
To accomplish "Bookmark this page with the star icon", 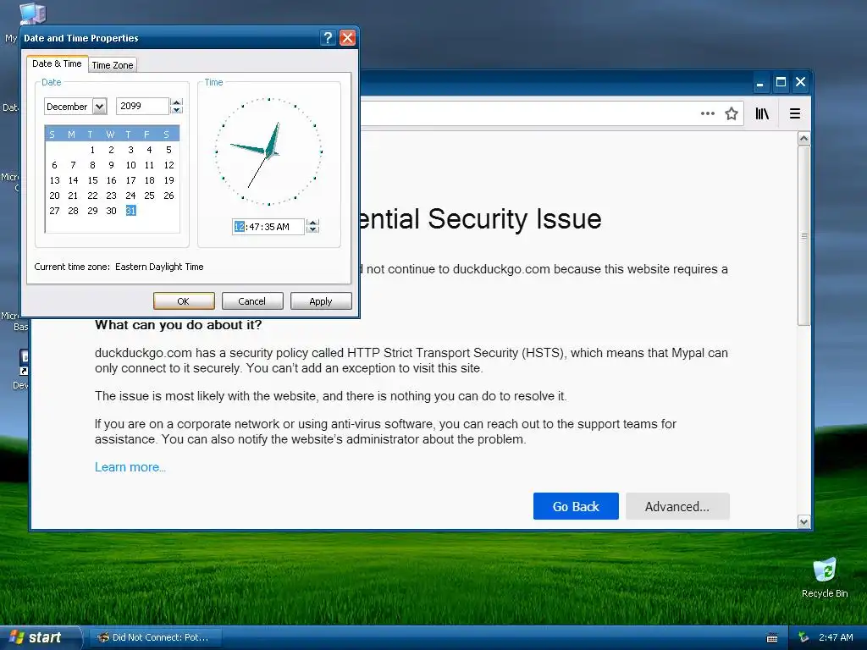I will point(732,113).
